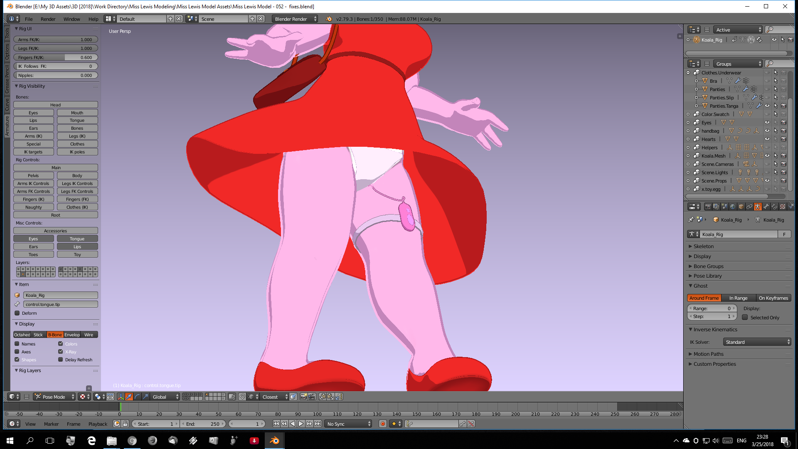Open the World properties globe tab

(733, 207)
